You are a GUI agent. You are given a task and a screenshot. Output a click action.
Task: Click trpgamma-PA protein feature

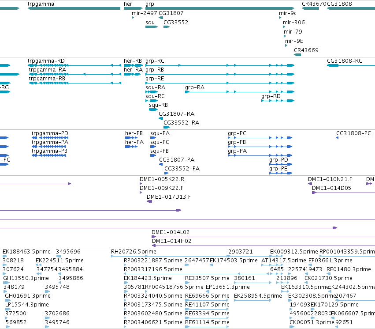pyautogui.click(x=49, y=147)
